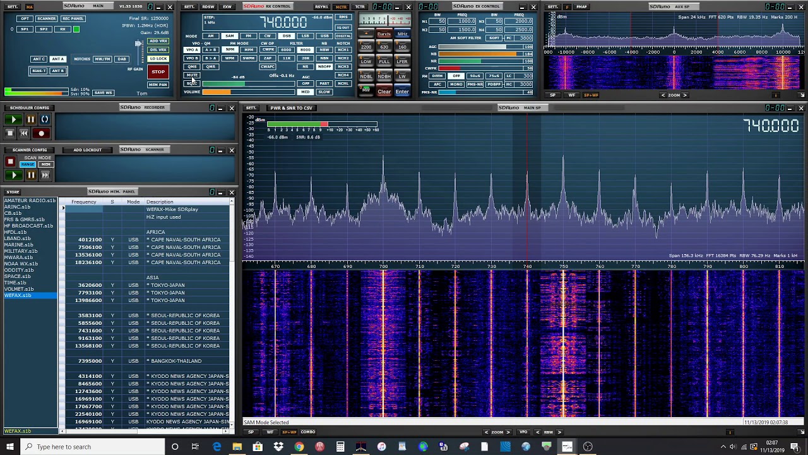Image resolution: width=808 pixels, height=455 pixels.
Task: Pause the Scanner
Action: coord(30,175)
